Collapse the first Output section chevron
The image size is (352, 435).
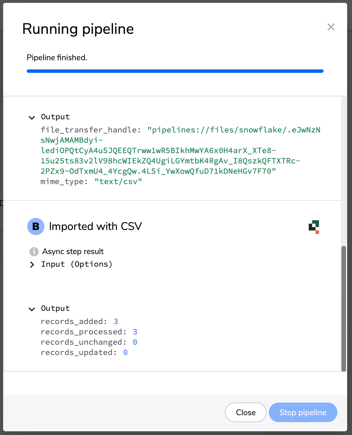(32, 118)
